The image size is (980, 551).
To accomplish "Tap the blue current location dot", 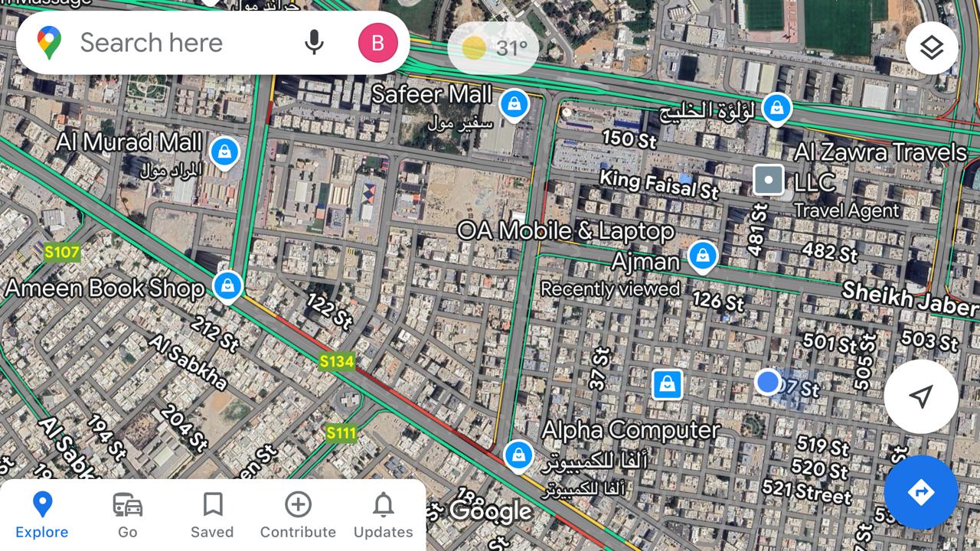I will click(x=767, y=382).
